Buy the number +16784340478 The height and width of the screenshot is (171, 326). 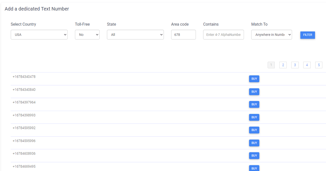pyautogui.click(x=254, y=79)
